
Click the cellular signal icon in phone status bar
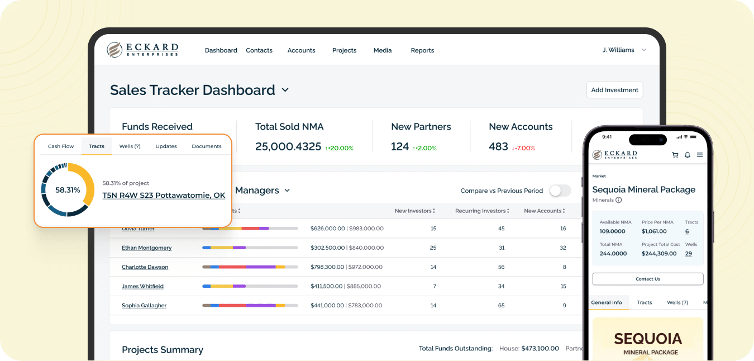[679, 137]
